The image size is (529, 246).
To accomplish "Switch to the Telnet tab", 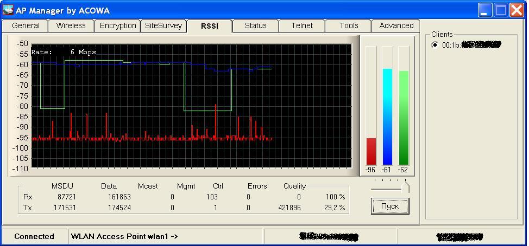I will [302, 25].
